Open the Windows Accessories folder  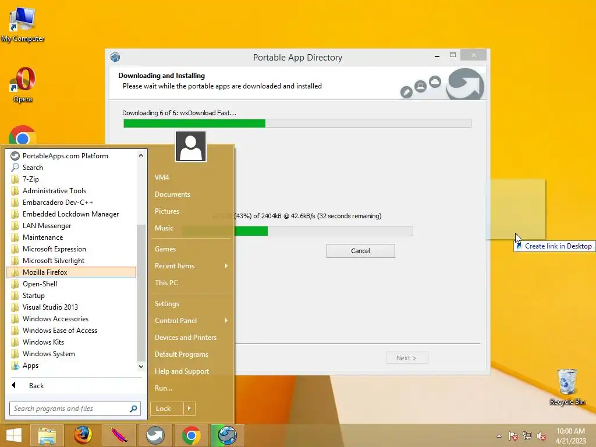pyautogui.click(x=72, y=319)
